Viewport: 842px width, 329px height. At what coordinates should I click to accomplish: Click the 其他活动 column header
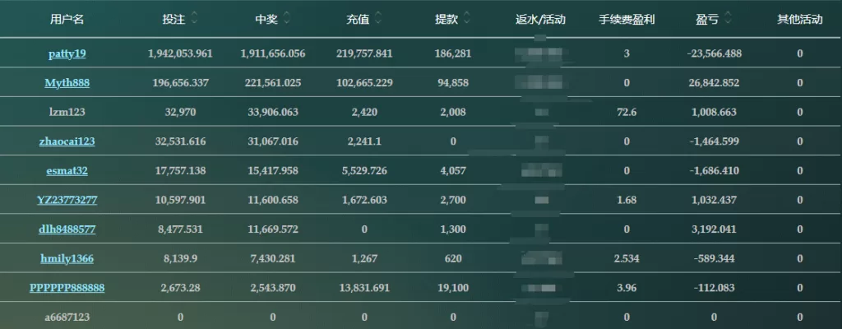799,19
